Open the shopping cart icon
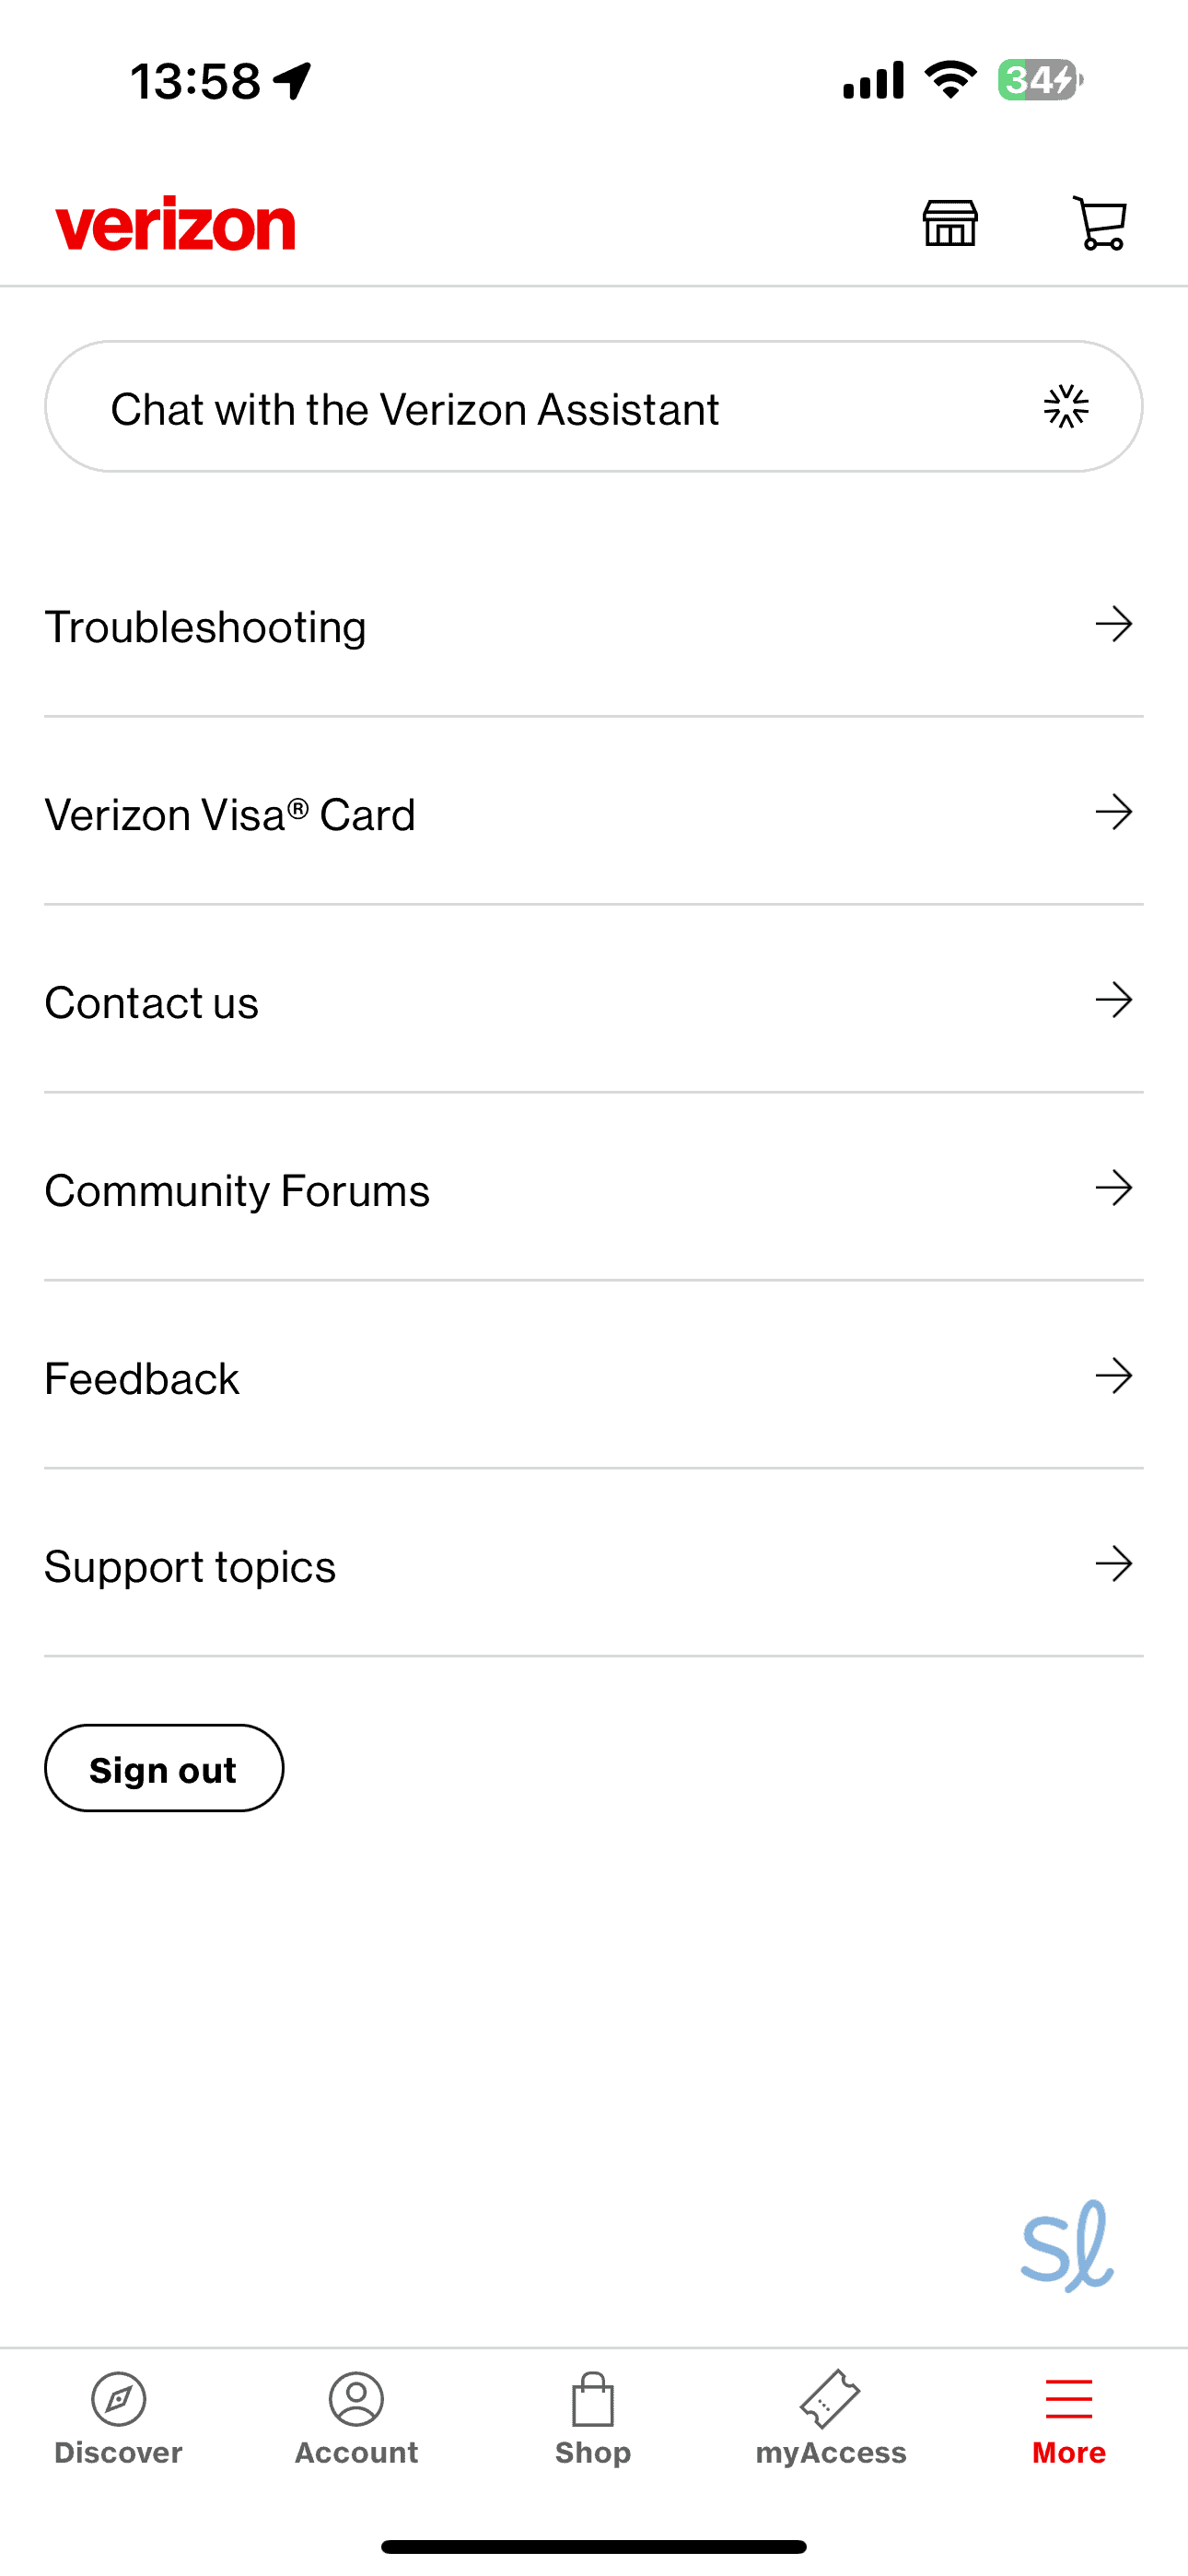 [1100, 223]
